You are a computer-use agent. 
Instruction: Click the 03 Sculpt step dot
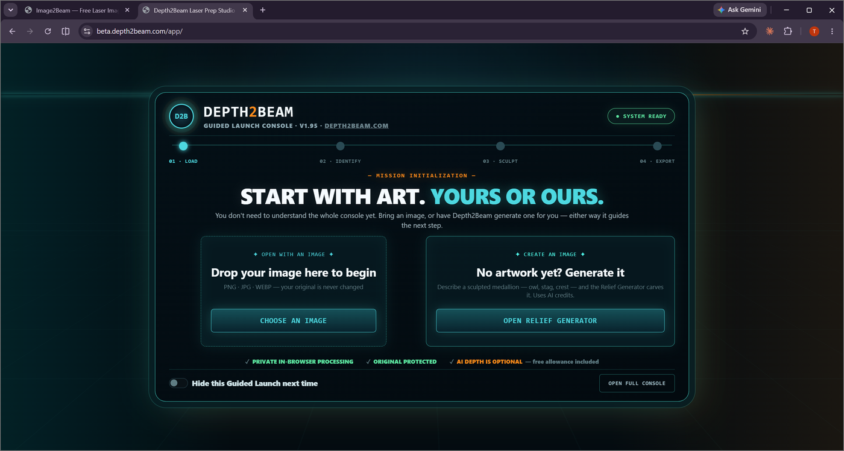click(500, 146)
